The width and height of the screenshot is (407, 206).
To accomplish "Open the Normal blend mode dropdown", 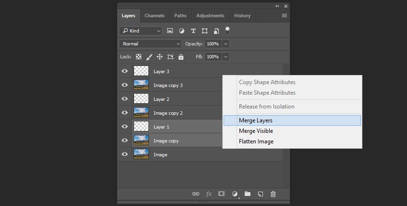I will click(150, 43).
